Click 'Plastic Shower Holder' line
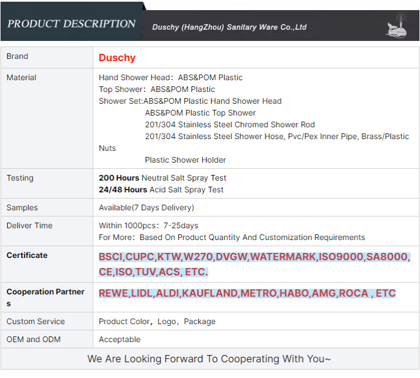This screenshot has width=420, height=378. pyautogui.click(x=185, y=160)
